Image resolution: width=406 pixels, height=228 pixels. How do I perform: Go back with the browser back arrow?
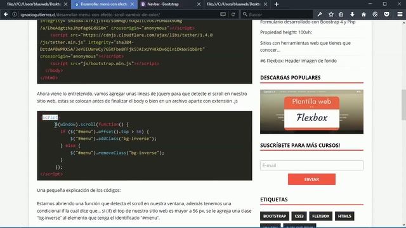click(x=6, y=15)
